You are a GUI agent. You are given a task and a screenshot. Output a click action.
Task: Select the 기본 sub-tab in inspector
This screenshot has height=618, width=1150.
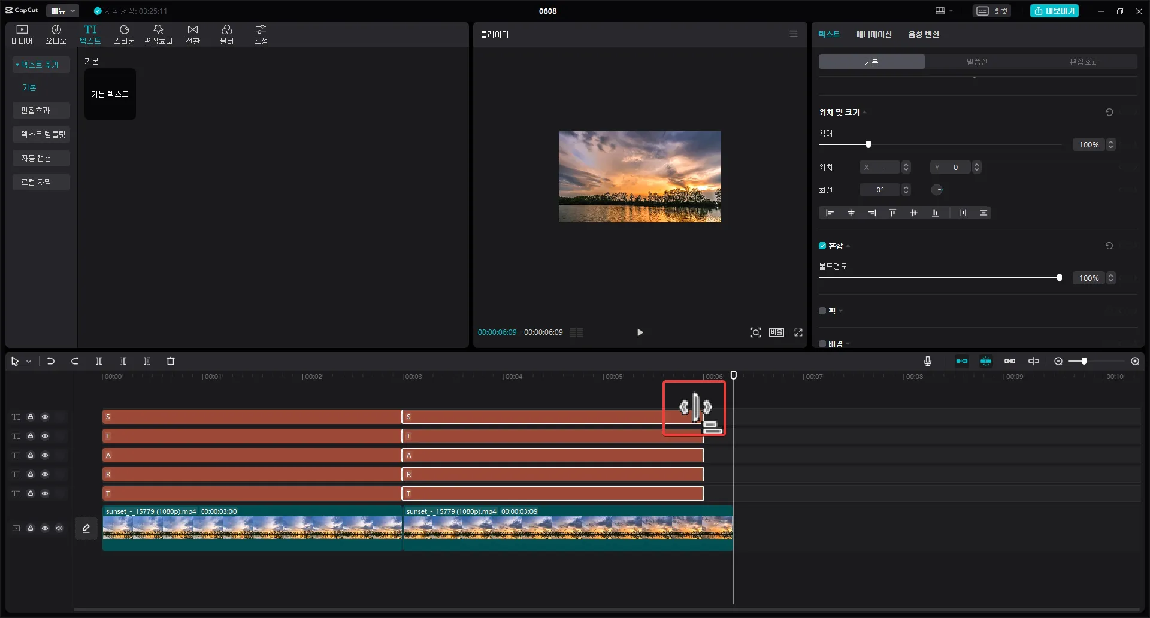871,62
